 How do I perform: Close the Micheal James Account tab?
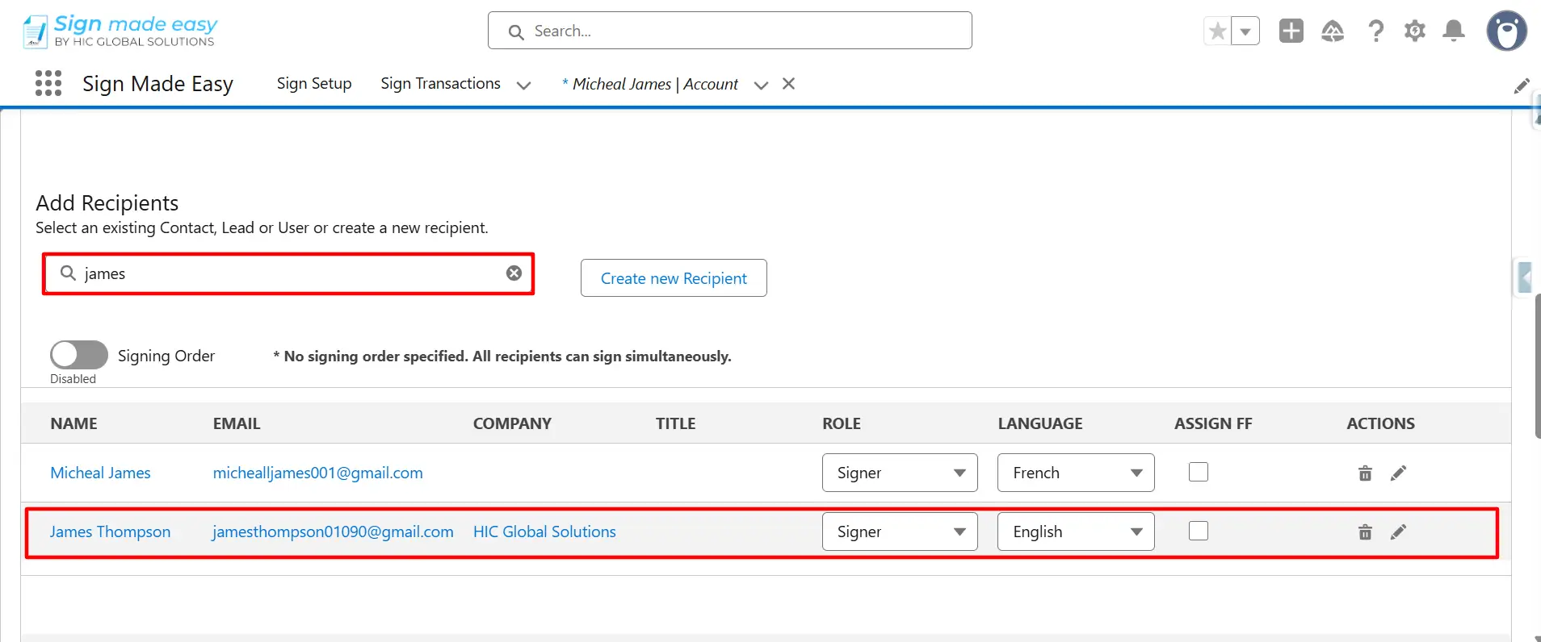point(789,84)
